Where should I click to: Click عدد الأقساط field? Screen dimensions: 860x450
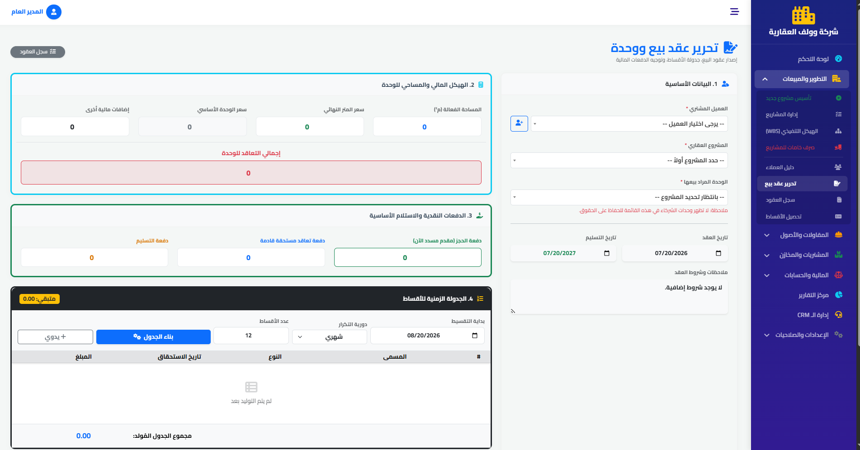click(x=251, y=336)
